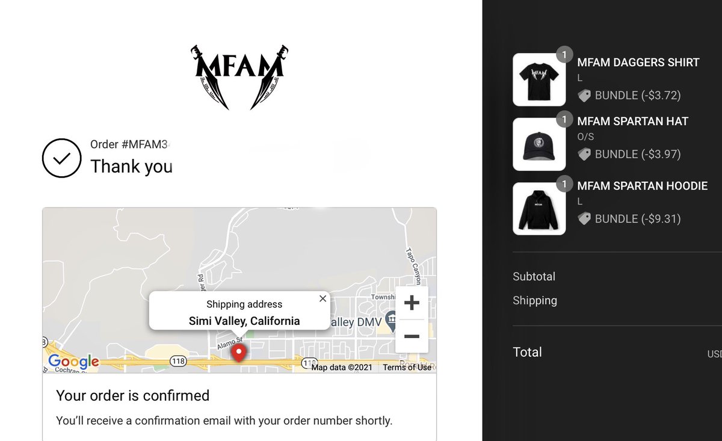
Task: Click the order confirmed checkmark circle icon
Action: [61, 158]
